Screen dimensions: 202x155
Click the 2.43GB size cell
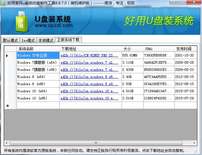132,70
